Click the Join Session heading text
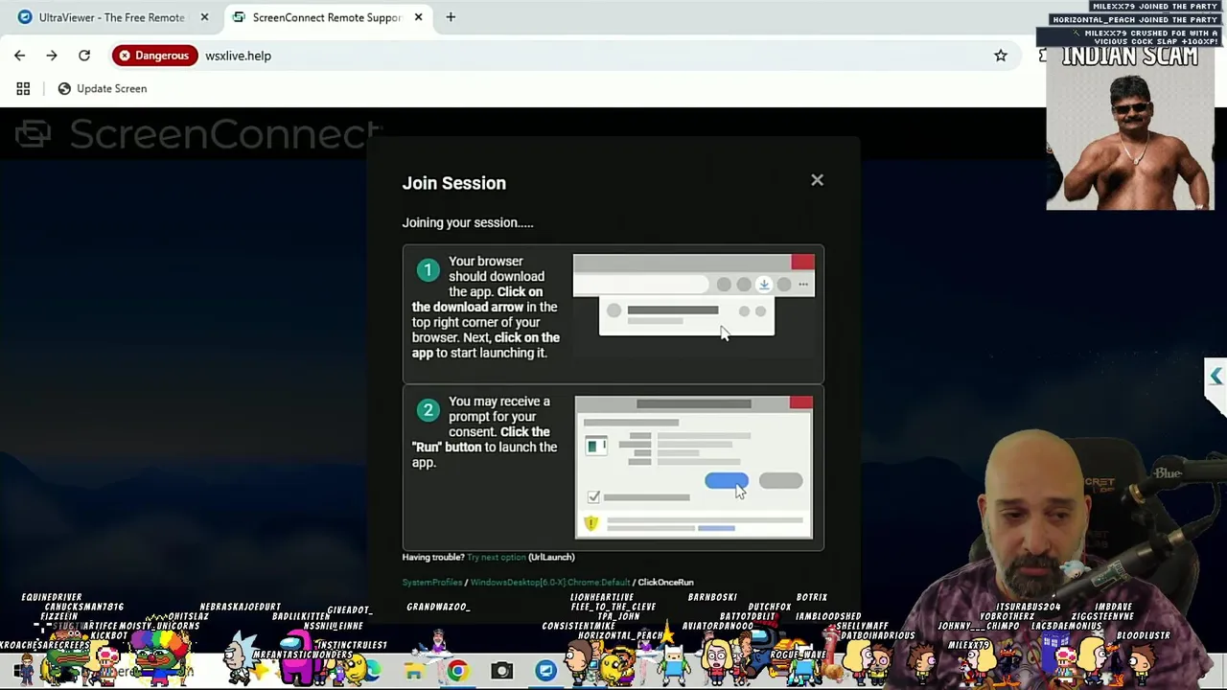This screenshot has height=690, width=1227. pos(453,183)
